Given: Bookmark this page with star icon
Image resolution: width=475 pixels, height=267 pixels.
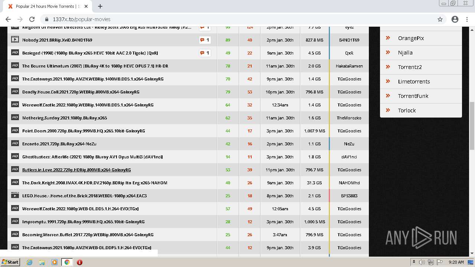Looking at the screenshot, I should (x=440, y=19).
